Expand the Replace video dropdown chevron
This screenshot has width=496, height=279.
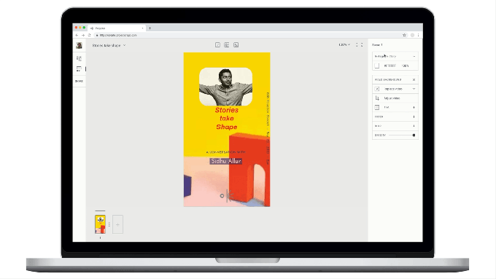tap(414, 89)
